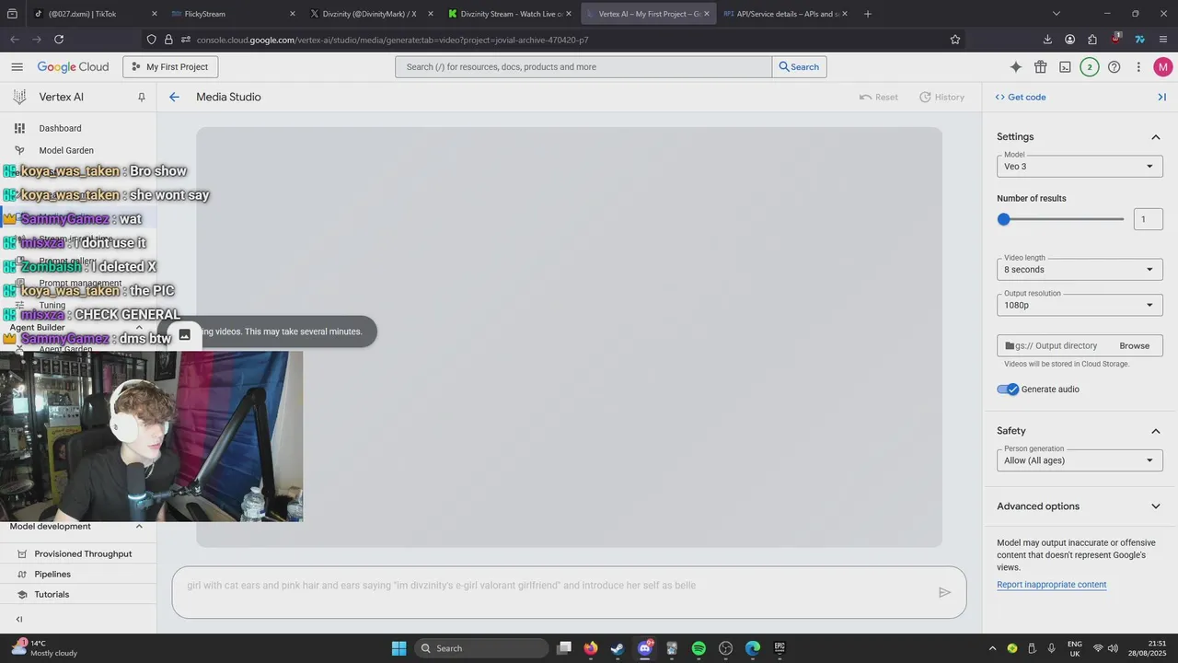
Task: Click the Search button in the header
Action: [x=799, y=67]
